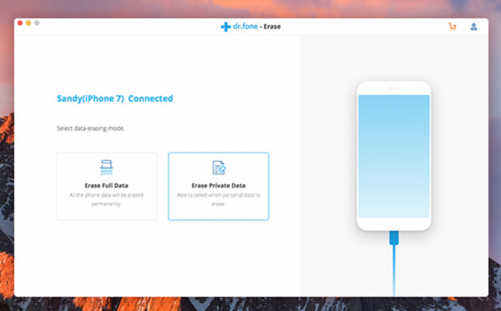501x311 pixels.
Task: Click the dr.fone plus logo
Action: point(225,27)
